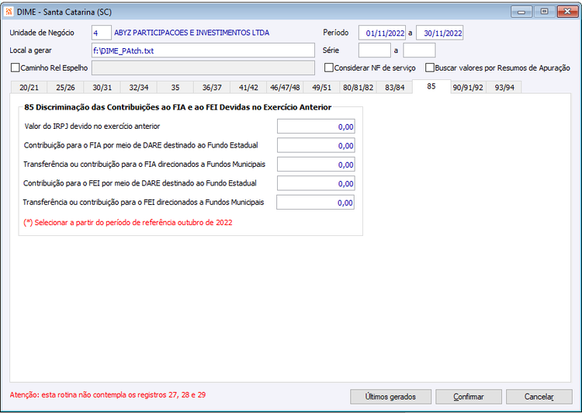Select the 41/42 tab
Screen dimensions: 582x413
point(248,87)
